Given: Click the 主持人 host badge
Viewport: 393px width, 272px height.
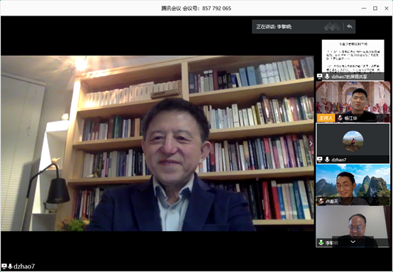Looking at the screenshot, I should pyautogui.click(x=326, y=118).
